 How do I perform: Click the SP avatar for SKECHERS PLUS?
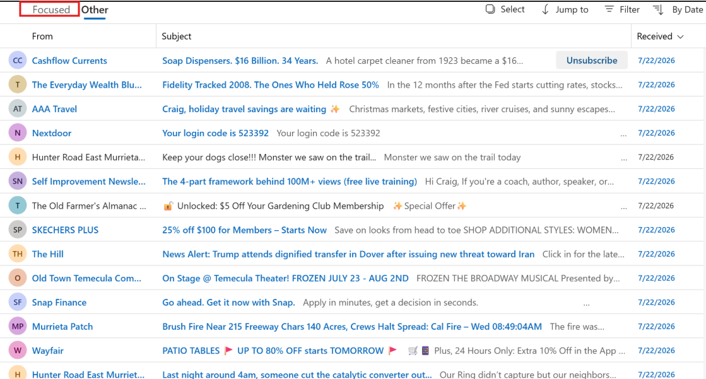pos(18,230)
